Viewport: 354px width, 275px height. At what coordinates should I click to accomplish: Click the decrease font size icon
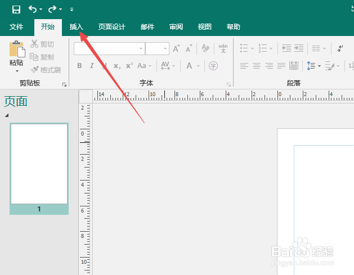pos(189,48)
